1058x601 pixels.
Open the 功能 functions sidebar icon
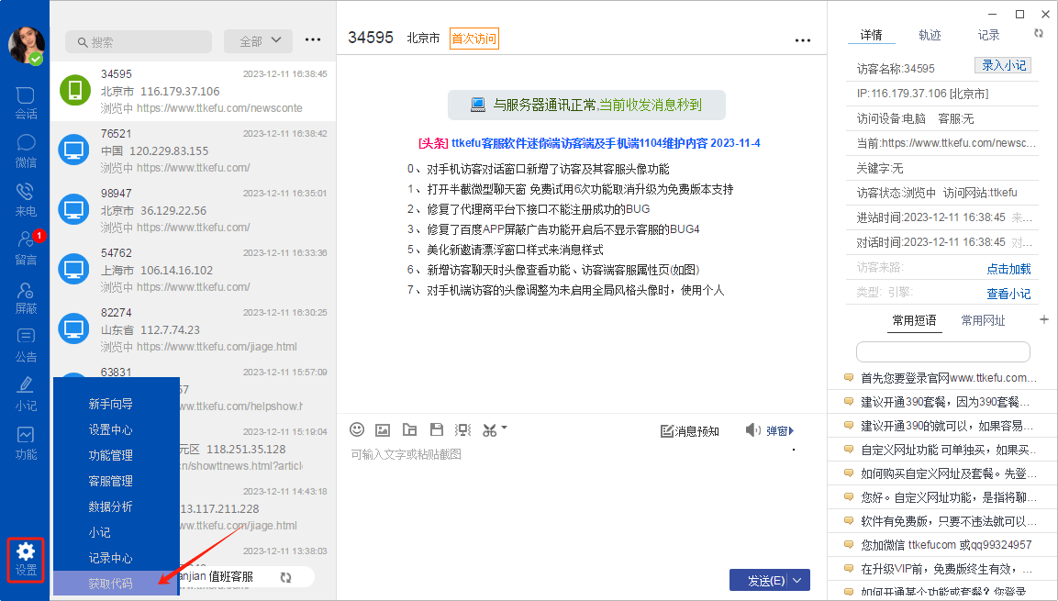(26, 443)
